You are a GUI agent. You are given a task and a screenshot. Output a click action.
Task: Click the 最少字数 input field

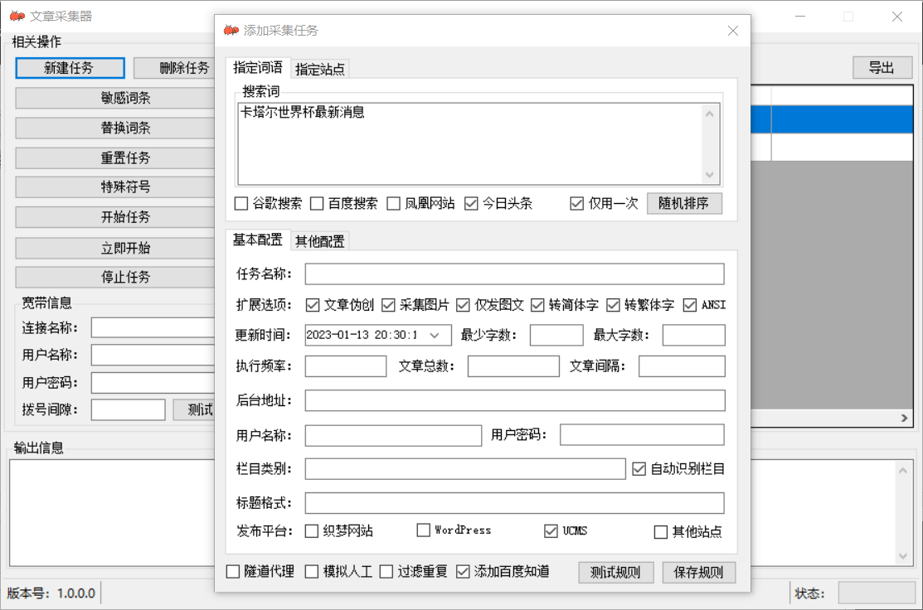point(556,336)
